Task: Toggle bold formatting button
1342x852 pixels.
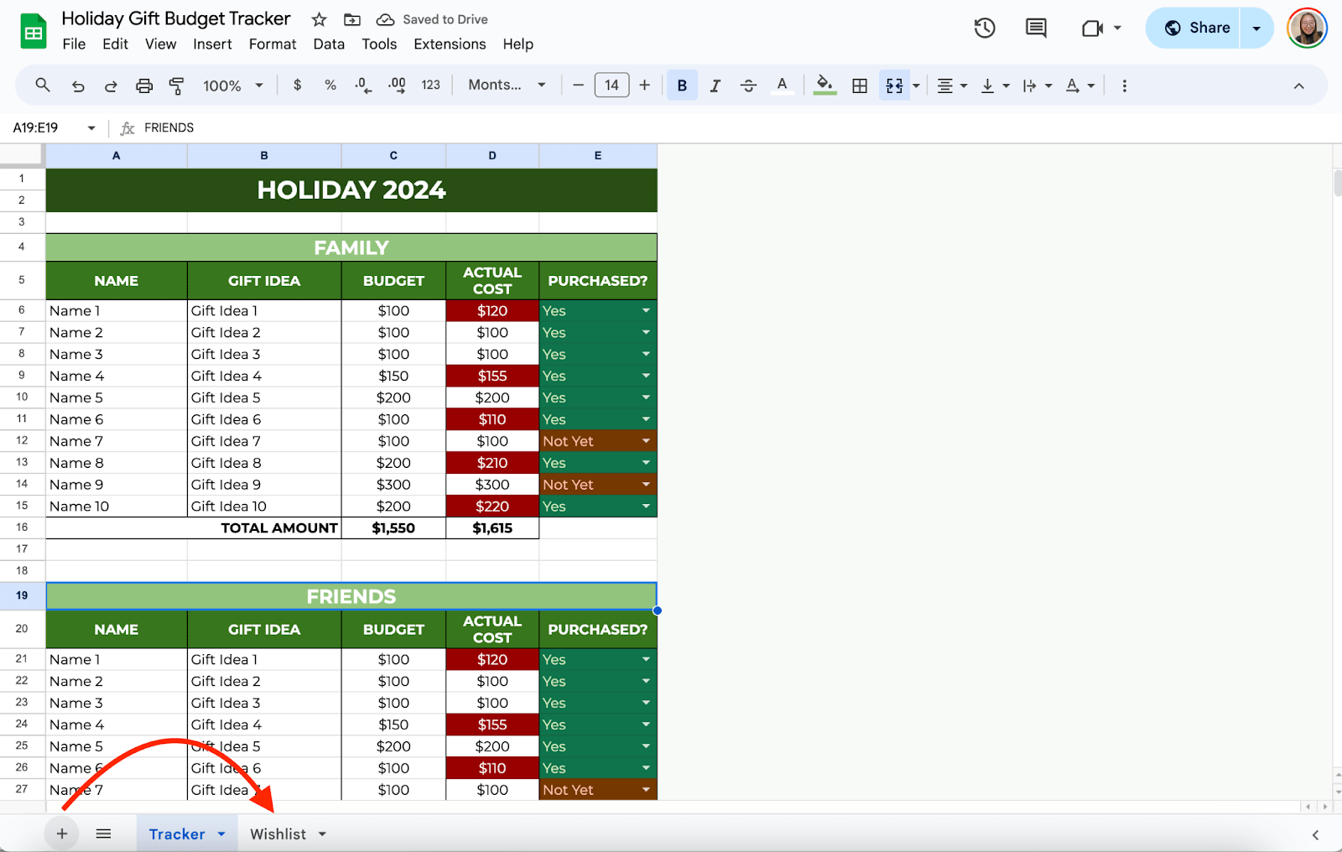Action: click(682, 86)
